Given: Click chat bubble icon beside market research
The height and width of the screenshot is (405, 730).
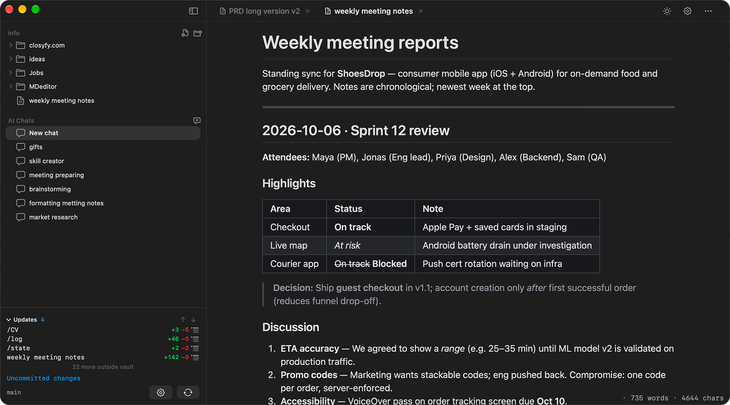Looking at the screenshot, I should point(21,217).
